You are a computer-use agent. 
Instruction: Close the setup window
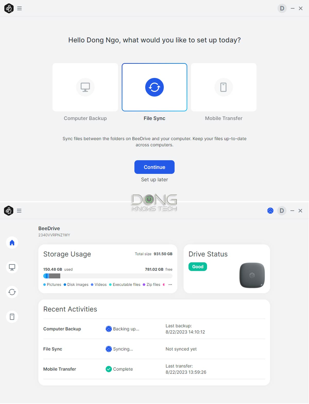tap(301, 9)
